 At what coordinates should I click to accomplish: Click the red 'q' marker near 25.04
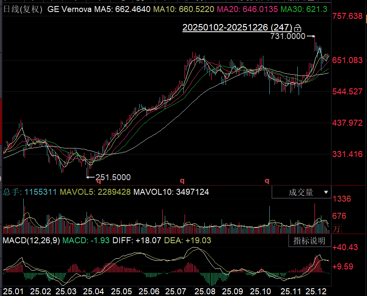(x=98, y=181)
